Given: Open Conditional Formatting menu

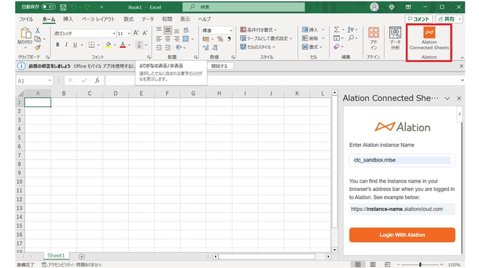Looking at the screenshot, I should coord(258,29).
